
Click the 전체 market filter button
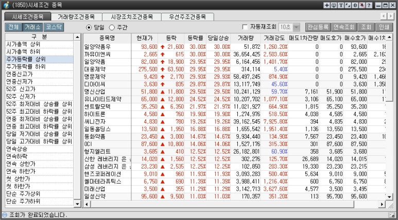[x=13, y=27]
